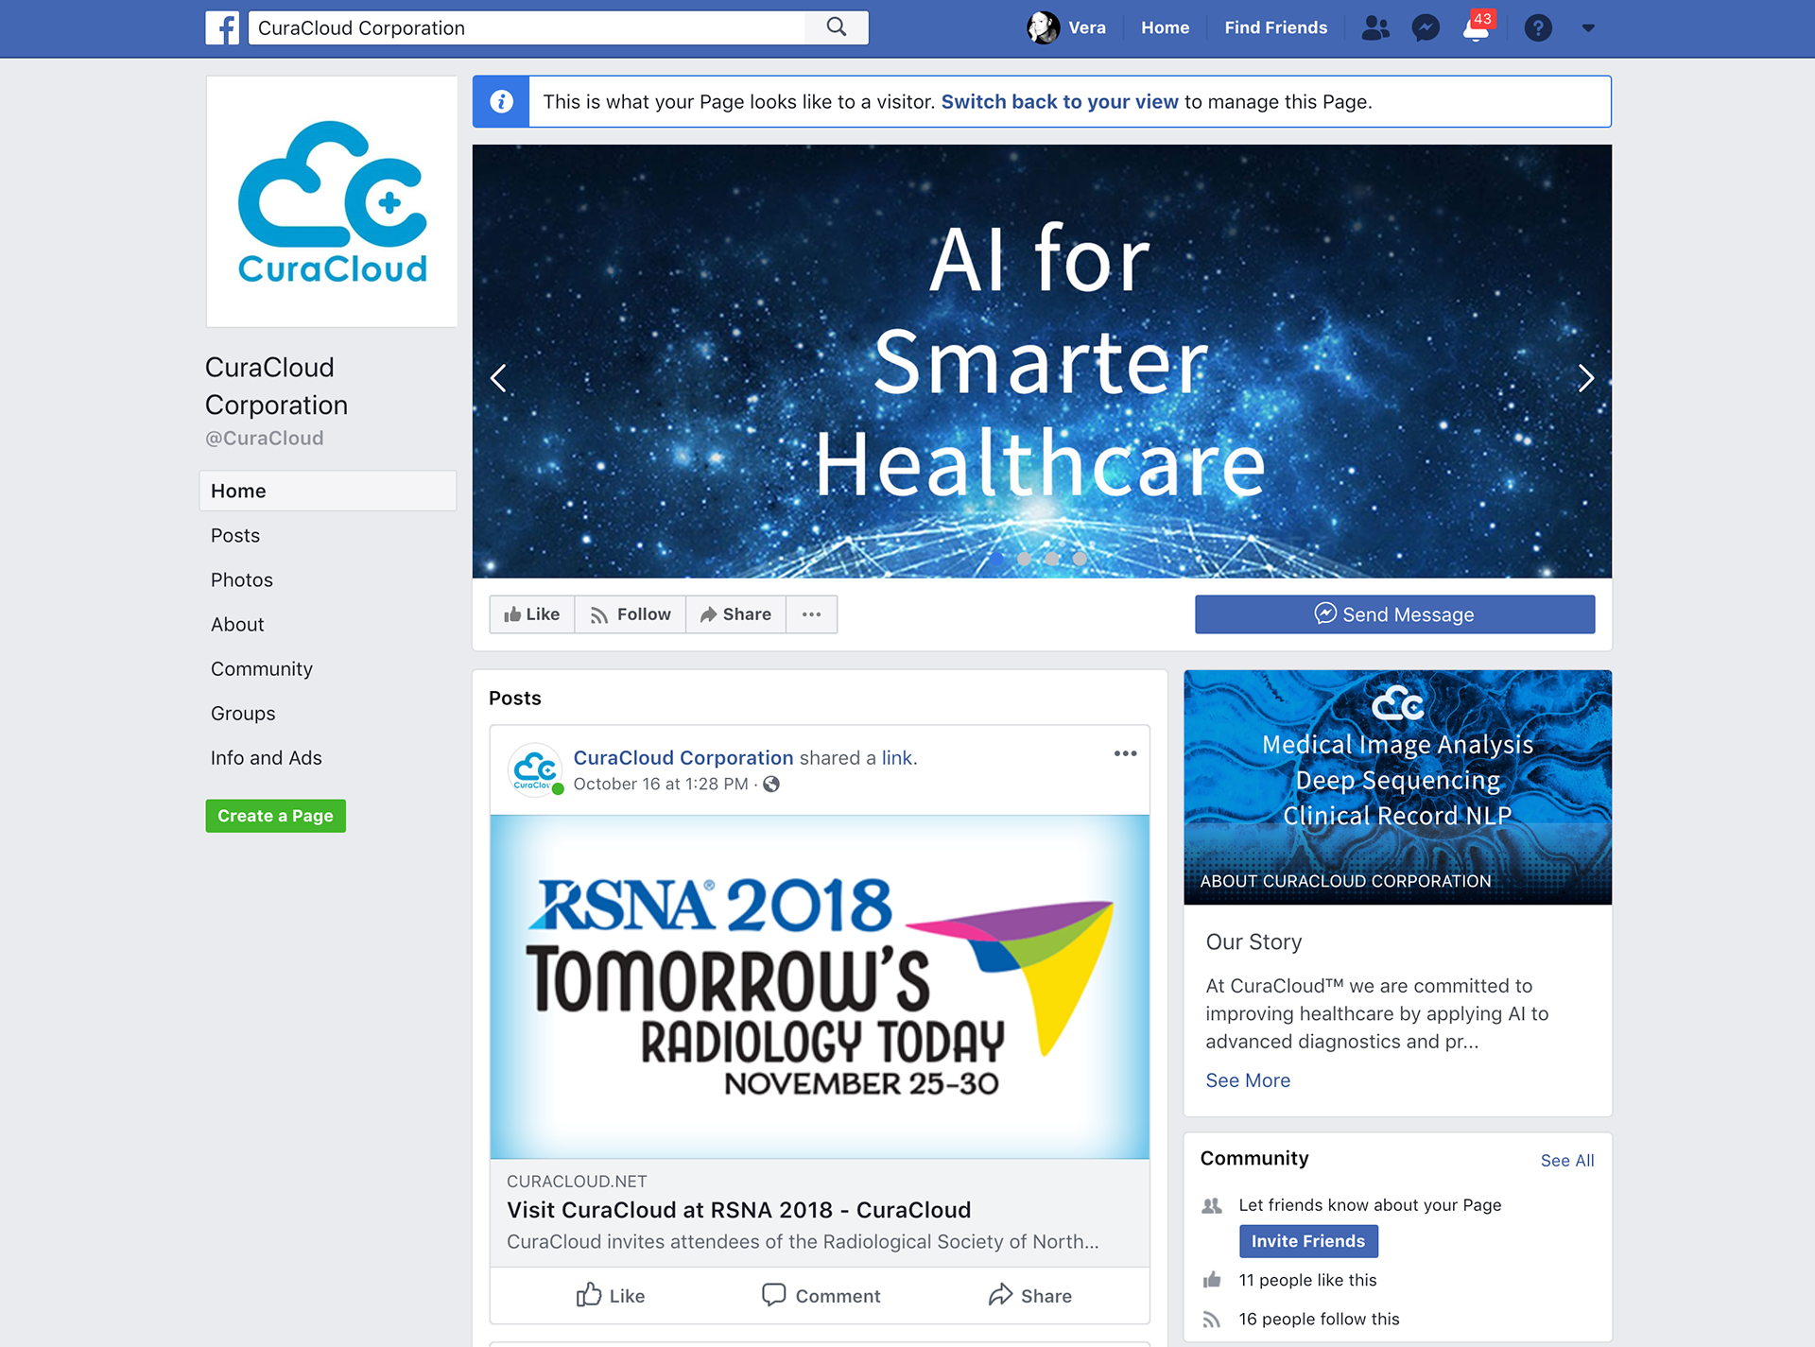
Task: Open the Messenger icon in top bar
Action: [x=1426, y=28]
